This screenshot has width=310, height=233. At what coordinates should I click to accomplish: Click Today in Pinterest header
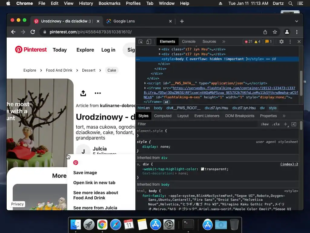tap(60, 50)
